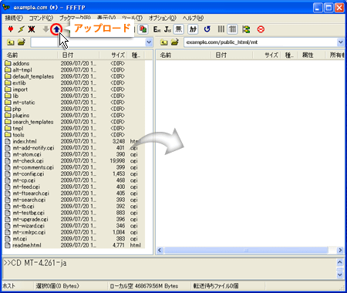The image size is (347, 293).
Task: Select the index.html file
Action: point(21,141)
